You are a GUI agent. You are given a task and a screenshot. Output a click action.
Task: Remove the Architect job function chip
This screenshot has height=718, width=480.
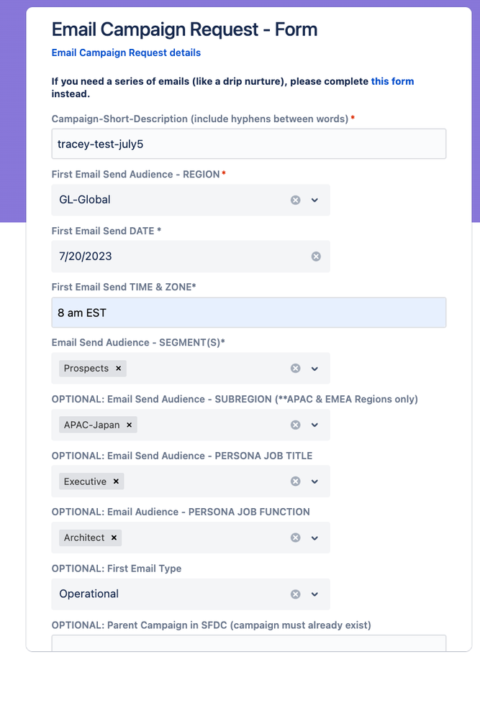coord(114,538)
